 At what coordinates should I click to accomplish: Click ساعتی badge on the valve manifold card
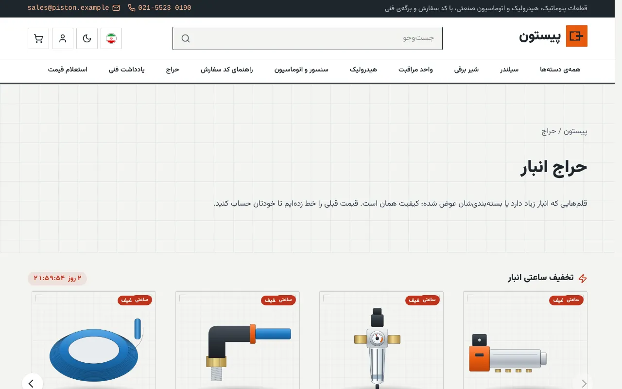coord(573,300)
